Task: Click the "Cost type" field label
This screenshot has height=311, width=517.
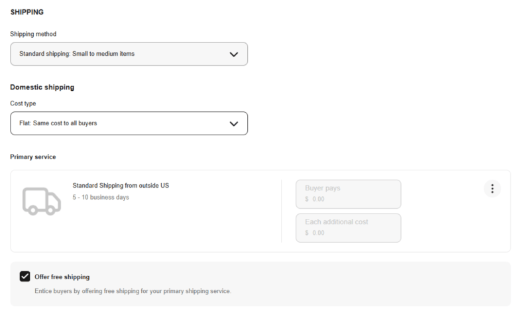Action: [x=23, y=103]
